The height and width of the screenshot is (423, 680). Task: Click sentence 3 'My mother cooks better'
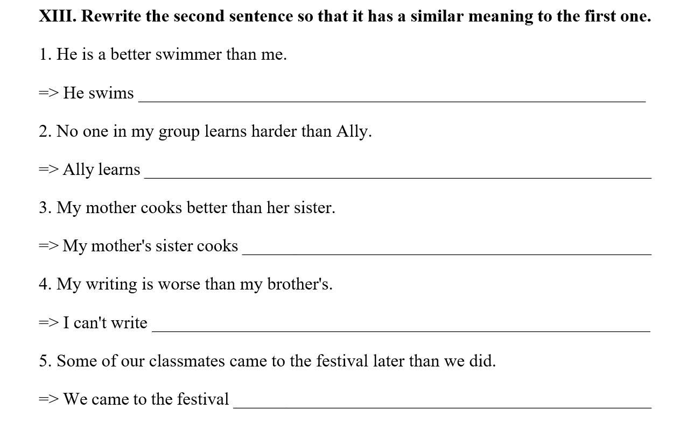pyautogui.click(x=187, y=208)
